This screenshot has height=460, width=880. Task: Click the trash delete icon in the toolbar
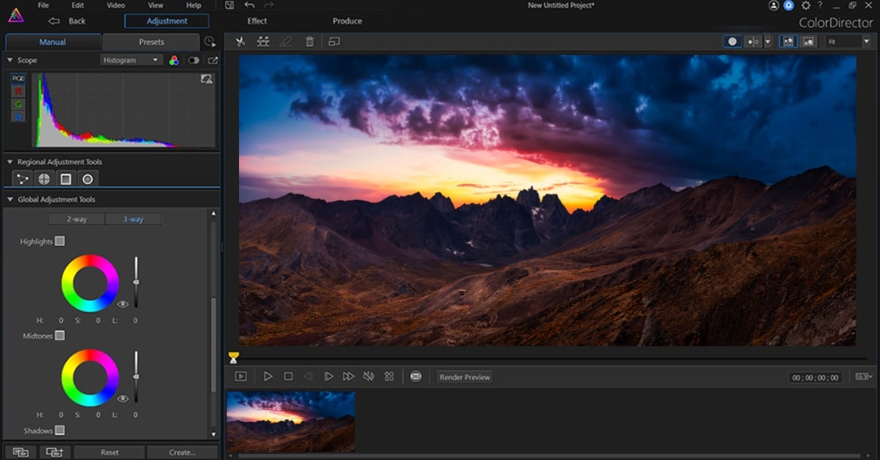click(x=309, y=42)
